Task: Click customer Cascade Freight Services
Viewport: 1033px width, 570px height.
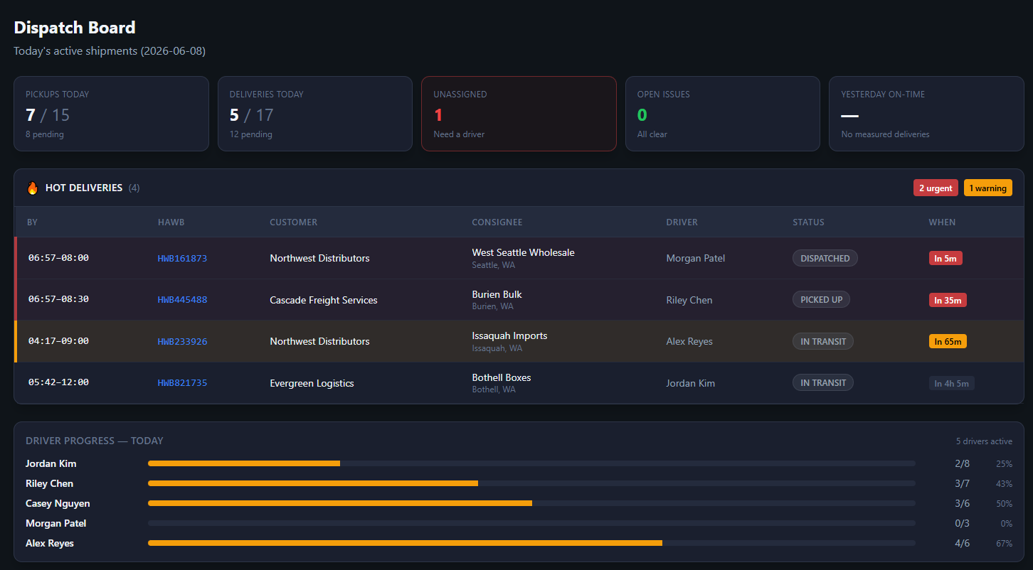Action: [324, 300]
